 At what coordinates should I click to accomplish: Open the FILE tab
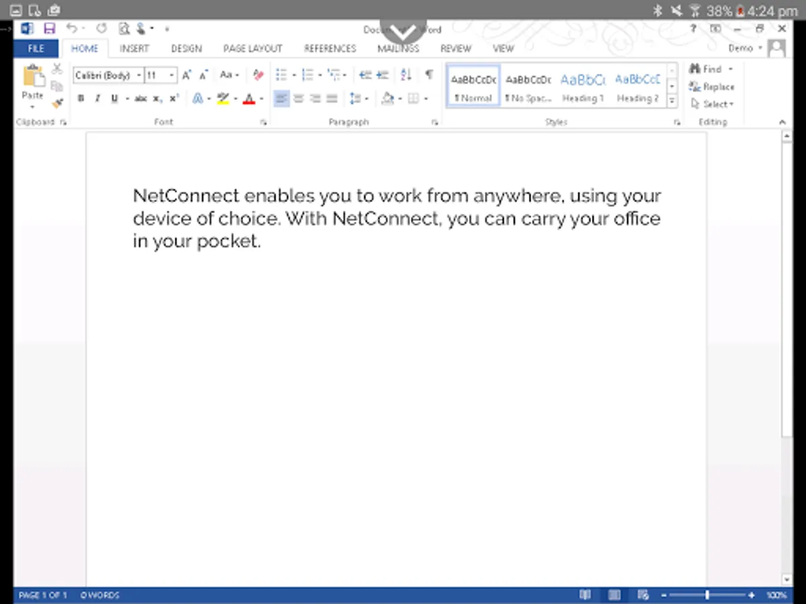coord(36,48)
